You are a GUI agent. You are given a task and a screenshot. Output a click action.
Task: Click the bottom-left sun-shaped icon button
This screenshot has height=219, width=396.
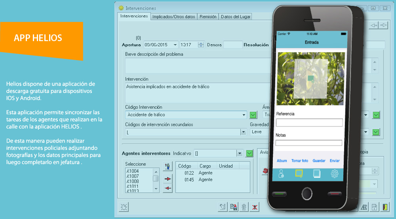[124, 207]
